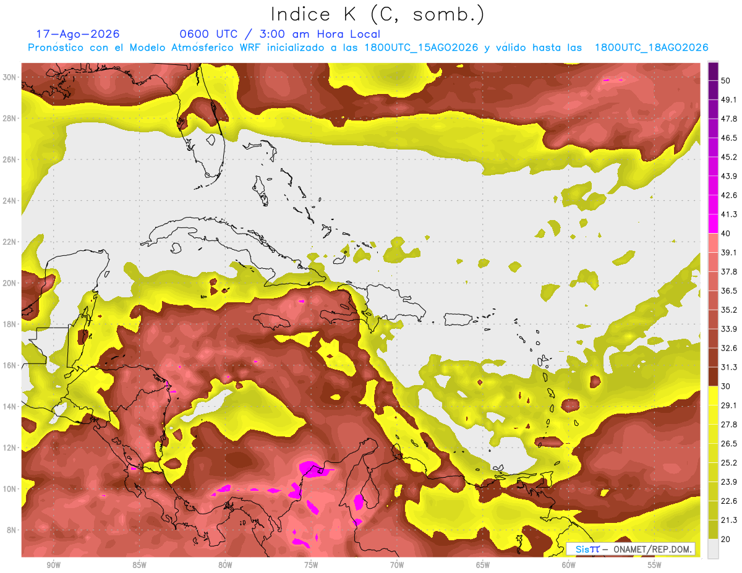Image resolution: width=742 pixels, height=573 pixels.
Task: Click the 65W longitude label
Action: pyautogui.click(x=483, y=565)
